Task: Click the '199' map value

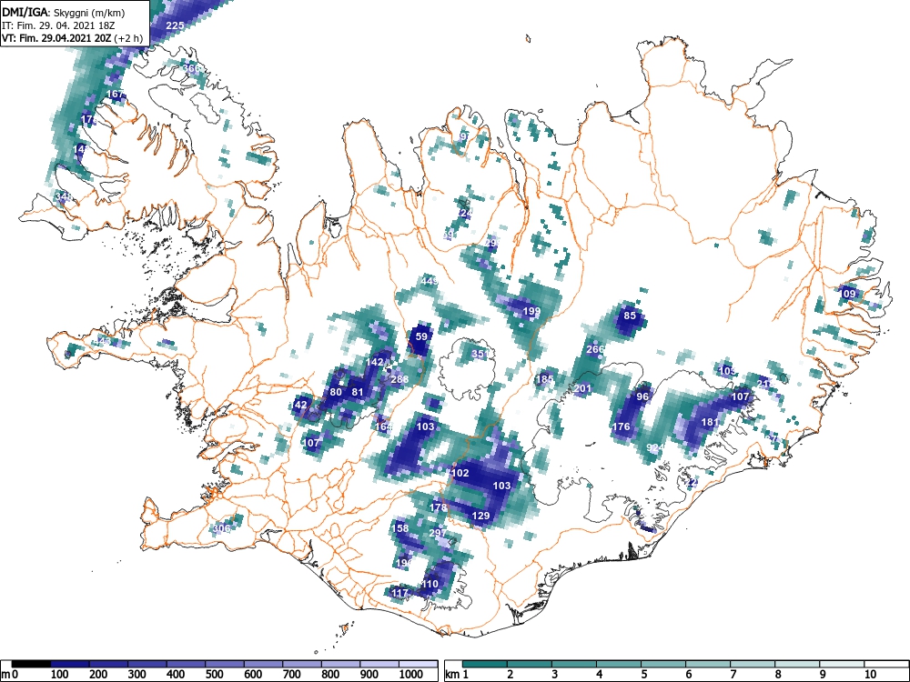Action: pyautogui.click(x=531, y=311)
